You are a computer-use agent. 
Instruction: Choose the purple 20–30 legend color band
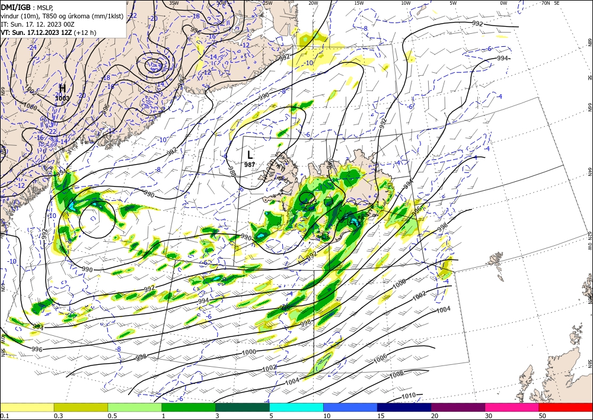click(x=458, y=407)
